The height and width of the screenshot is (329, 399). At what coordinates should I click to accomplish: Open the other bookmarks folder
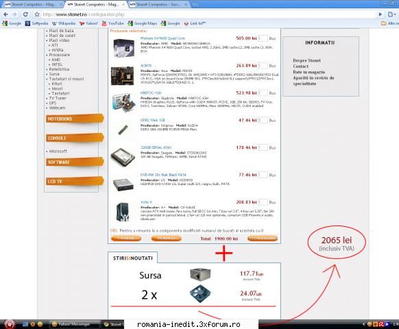(x=389, y=23)
